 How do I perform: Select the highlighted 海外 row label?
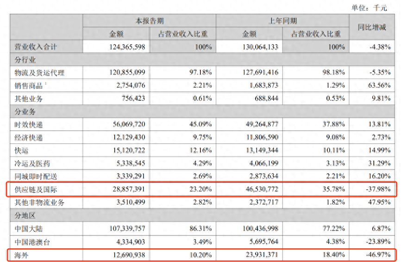(x=22, y=254)
